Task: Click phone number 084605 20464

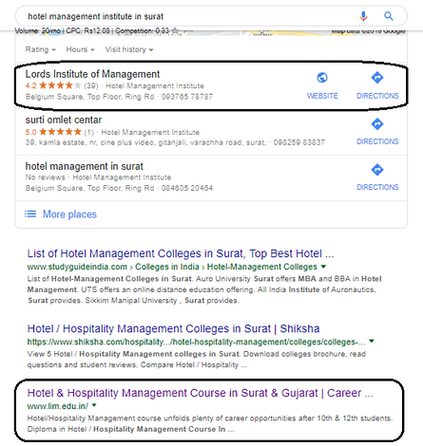Action: (x=187, y=188)
